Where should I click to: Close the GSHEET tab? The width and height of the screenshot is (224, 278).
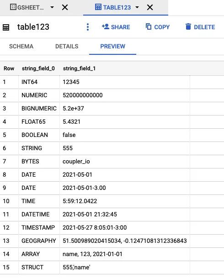tap(65, 7)
